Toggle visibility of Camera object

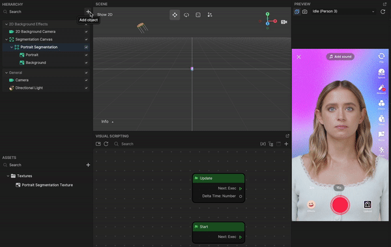[86, 80]
